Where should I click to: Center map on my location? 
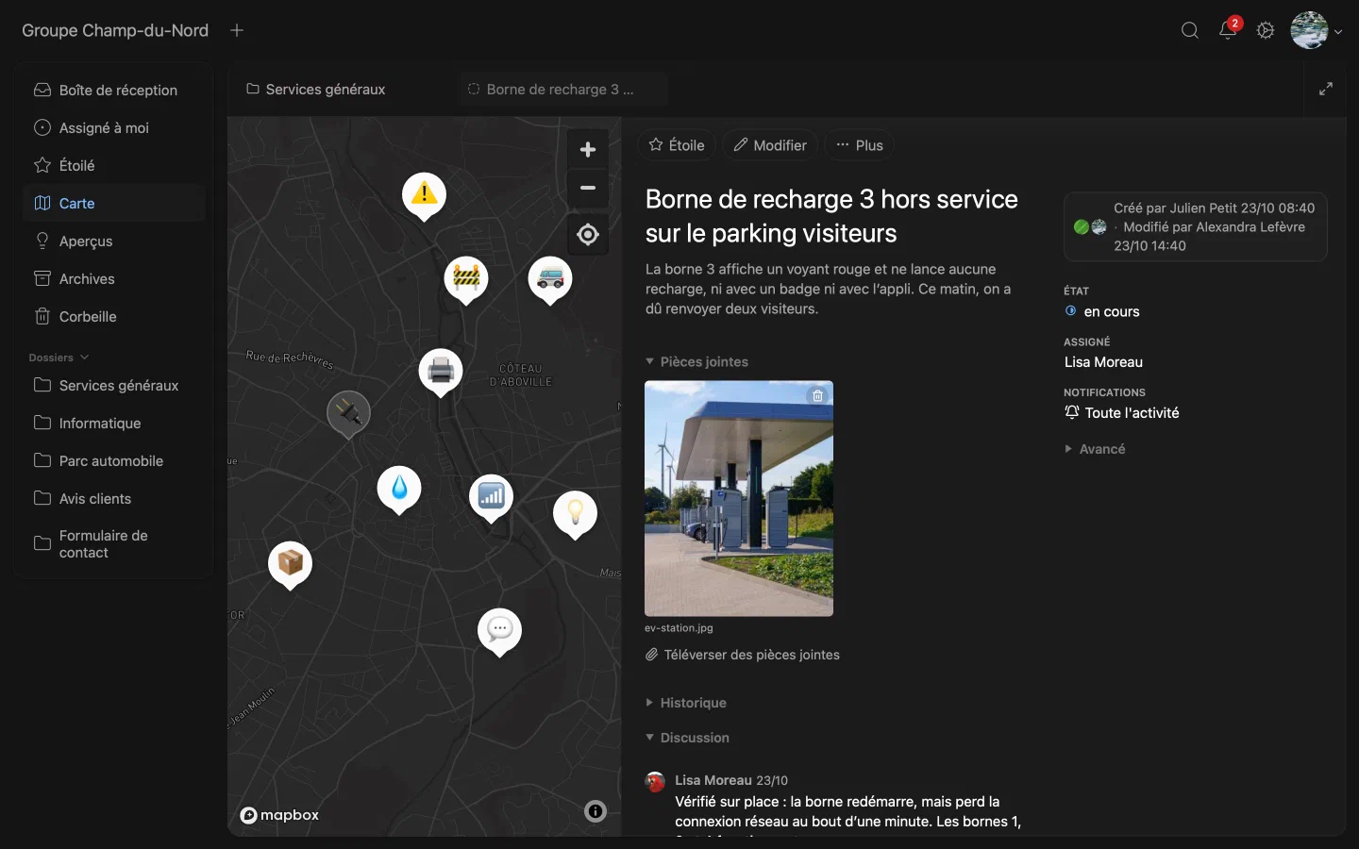click(x=588, y=234)
